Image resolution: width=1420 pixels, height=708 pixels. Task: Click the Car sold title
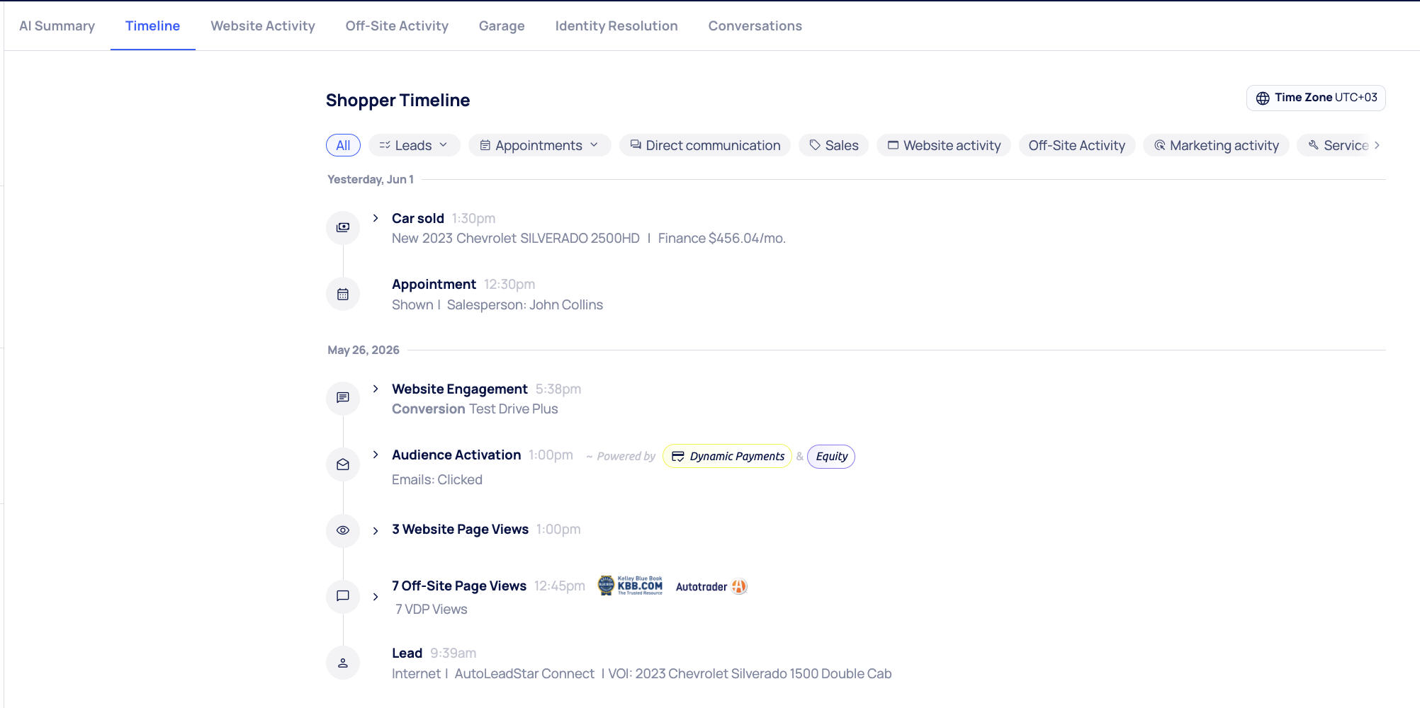418,218
